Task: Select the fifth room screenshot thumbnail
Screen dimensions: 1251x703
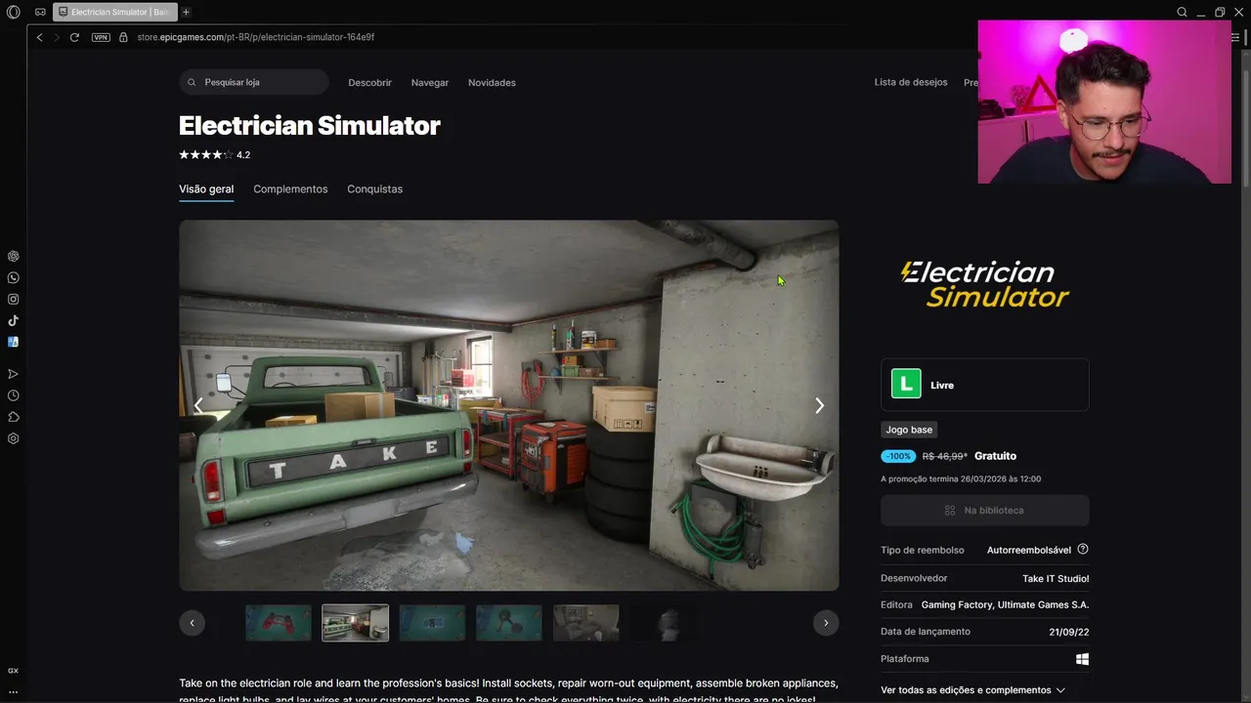Action: (586, 623)
